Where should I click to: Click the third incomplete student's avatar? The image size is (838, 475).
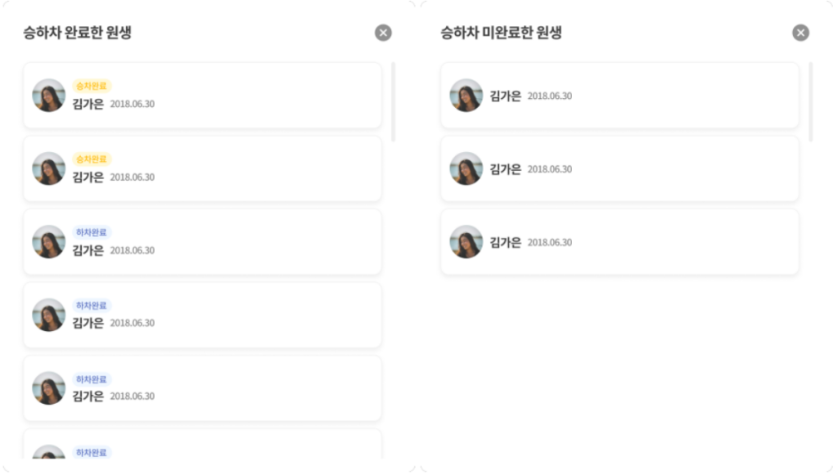pyautogui.click(x=466, y=242)
